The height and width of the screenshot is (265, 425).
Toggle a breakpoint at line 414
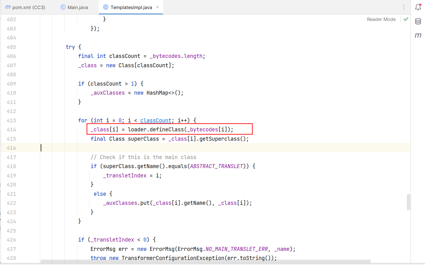[x=11, y=130]
